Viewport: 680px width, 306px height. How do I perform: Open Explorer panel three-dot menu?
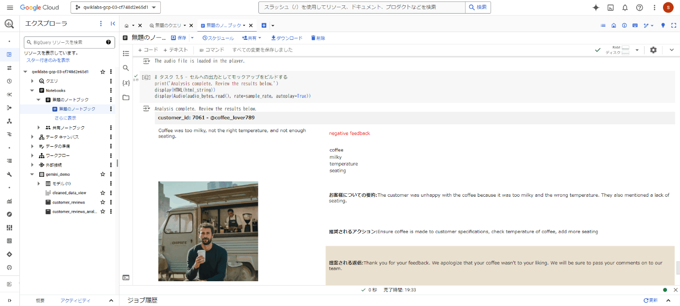click(x=101, y=23)
